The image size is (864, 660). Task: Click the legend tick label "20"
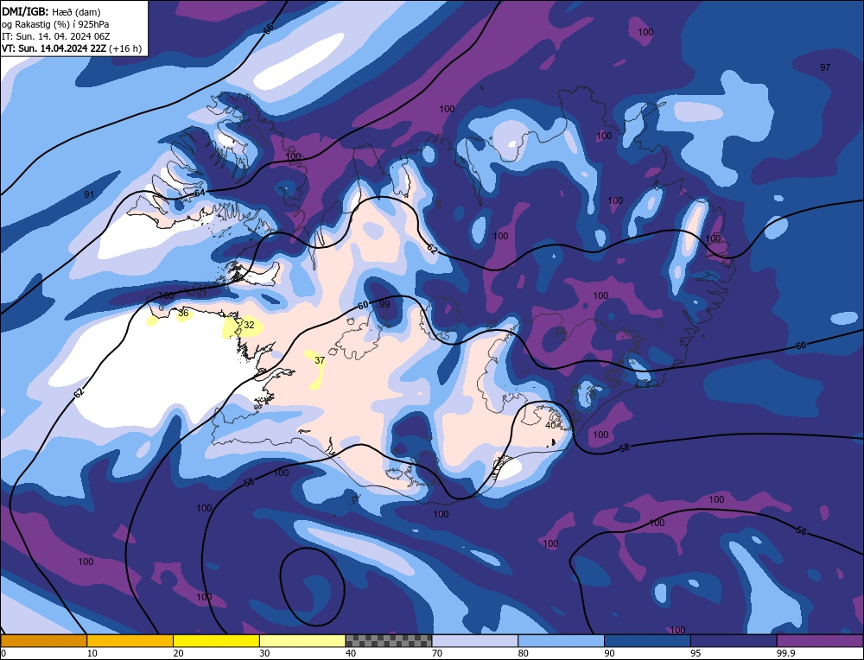pos(178,653)
